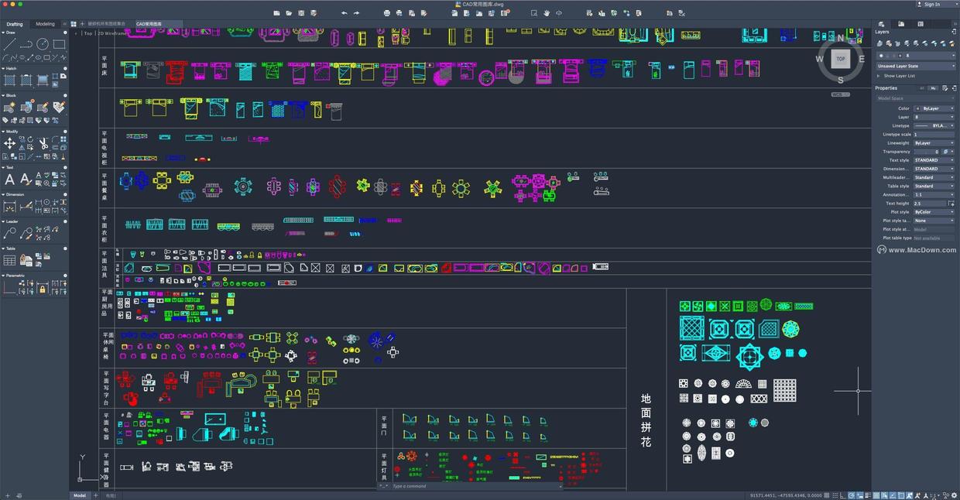
Task: Click the TOP face of ViewCube
Action: 840,59
